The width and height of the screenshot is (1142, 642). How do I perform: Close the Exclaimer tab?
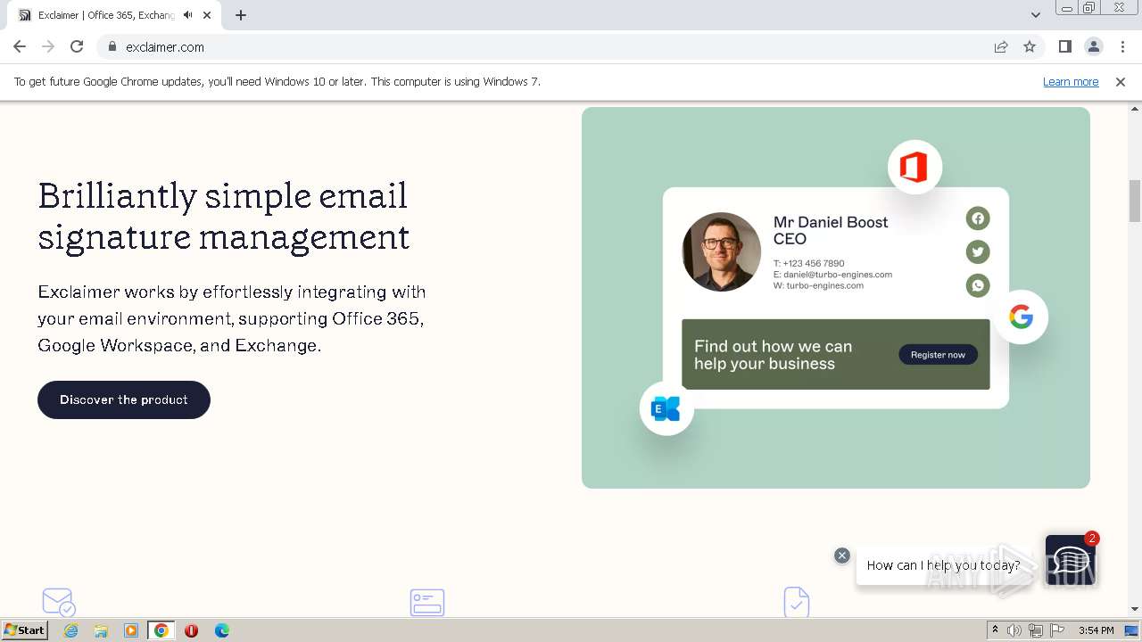(208, 15)
